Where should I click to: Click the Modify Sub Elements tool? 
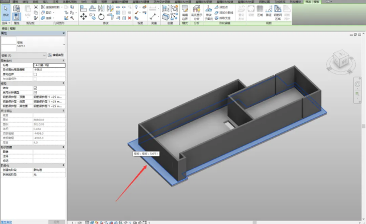point(209,13)
